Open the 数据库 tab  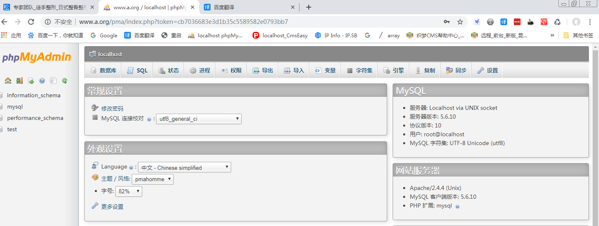tap(103, 70)
